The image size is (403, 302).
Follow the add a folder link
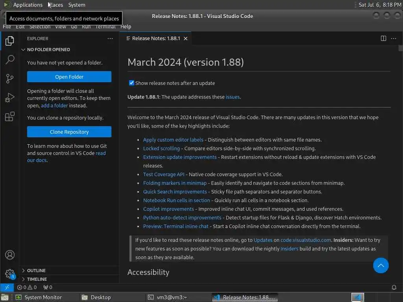click(x=54, y=105)
